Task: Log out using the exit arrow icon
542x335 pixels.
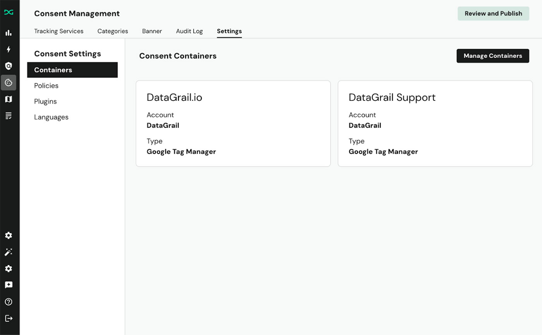Action: (9, 318)
